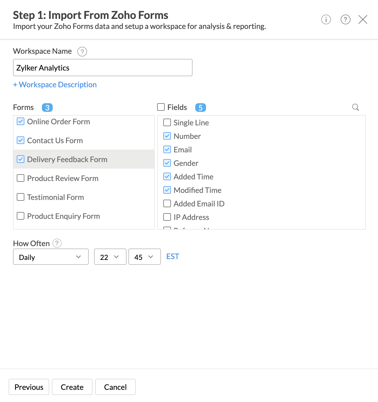Image resolution: width=378 pixels, height=402 pixels.
Task: Select the Delivery Feedback Form row
Action: tap(67, 159)
